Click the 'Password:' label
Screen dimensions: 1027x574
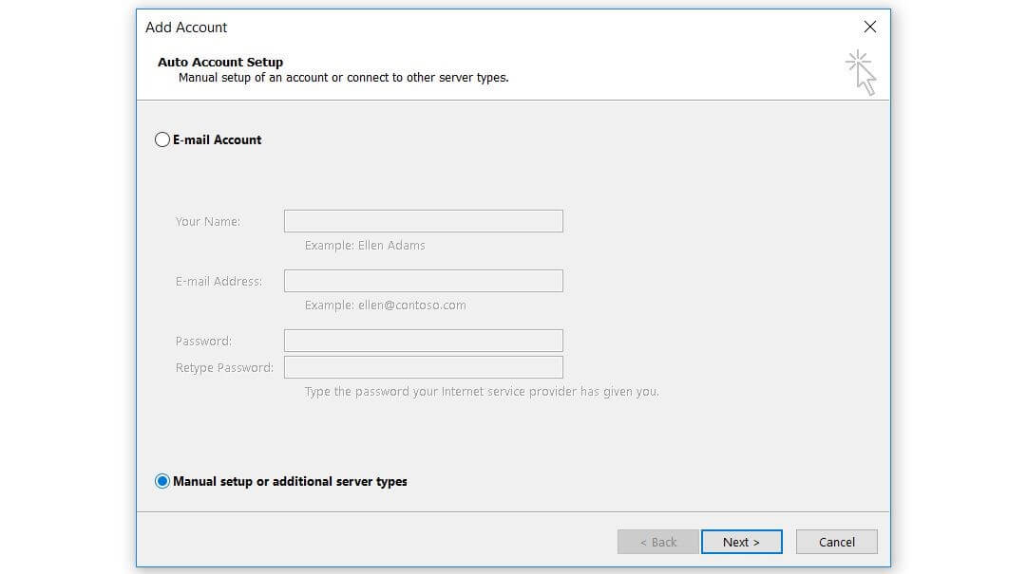pyautogui.click(x=203, y=342)
